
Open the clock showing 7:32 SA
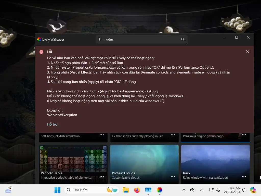click(x=232, y=190)
